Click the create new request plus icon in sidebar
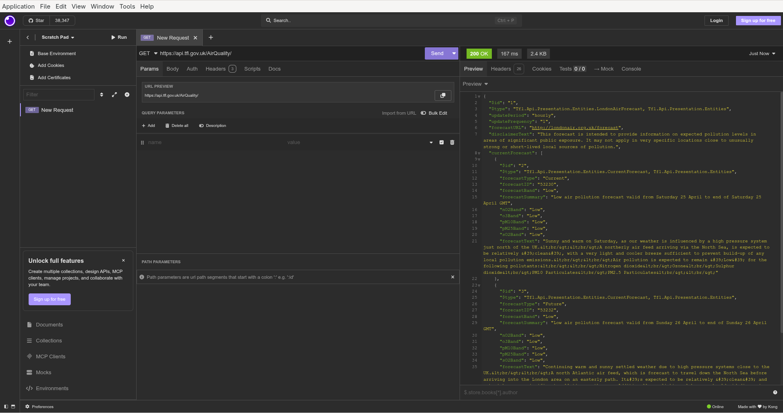 (127, 95)
